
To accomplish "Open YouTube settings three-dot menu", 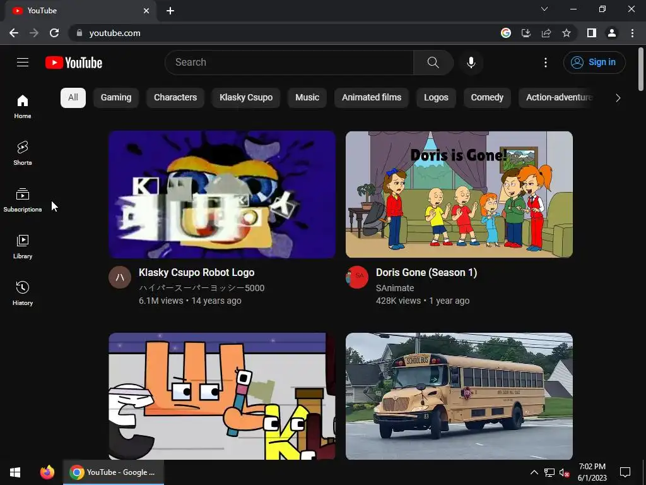I will click(546, 63).
